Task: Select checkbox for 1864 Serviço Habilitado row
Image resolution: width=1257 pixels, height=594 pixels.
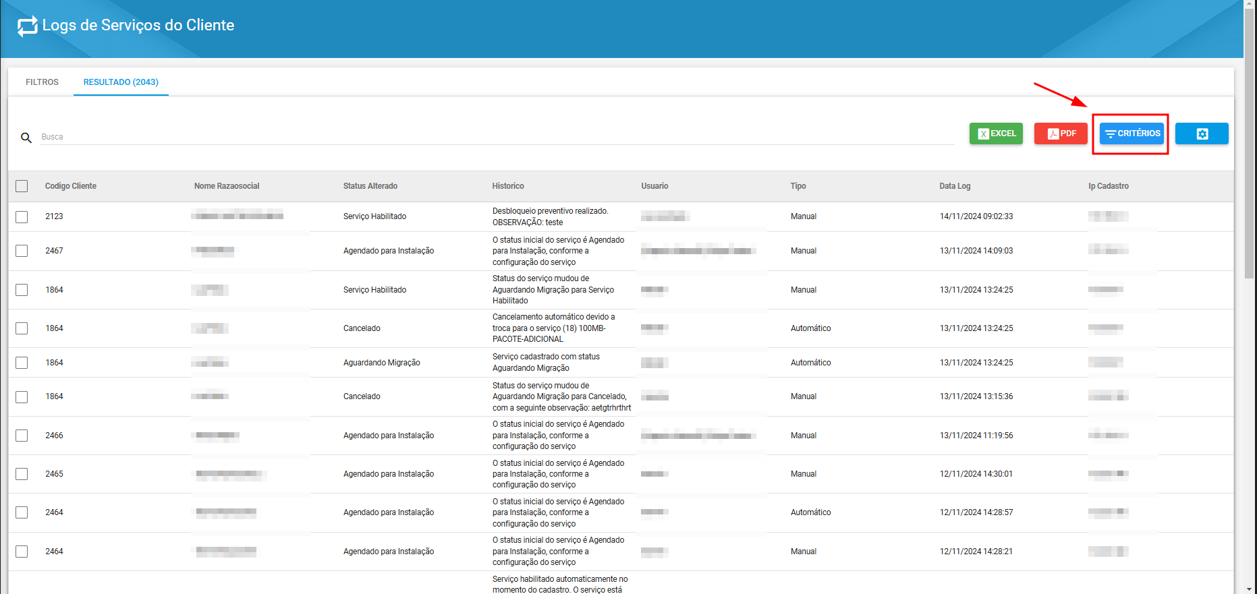Action: [22, 290]
